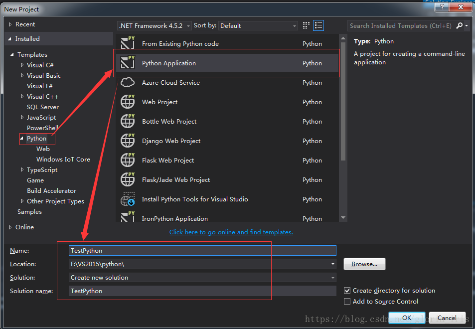475x329 pixels.
Task: Select Windows IoT Core tree item
Action: point(63,160)
